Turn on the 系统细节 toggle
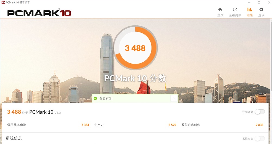 (260, 139)
